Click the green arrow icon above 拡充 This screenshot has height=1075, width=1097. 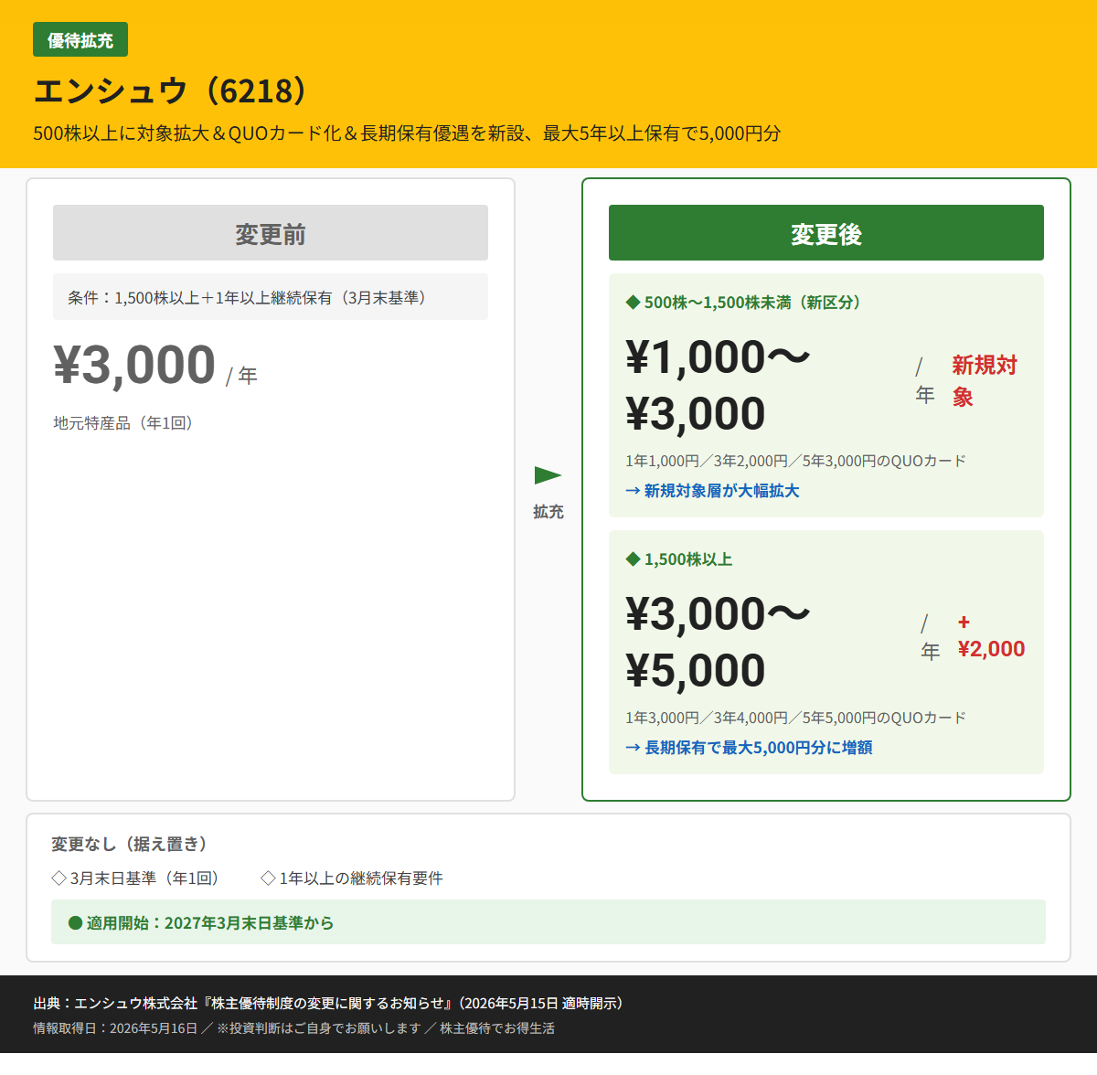coord(548,475)
